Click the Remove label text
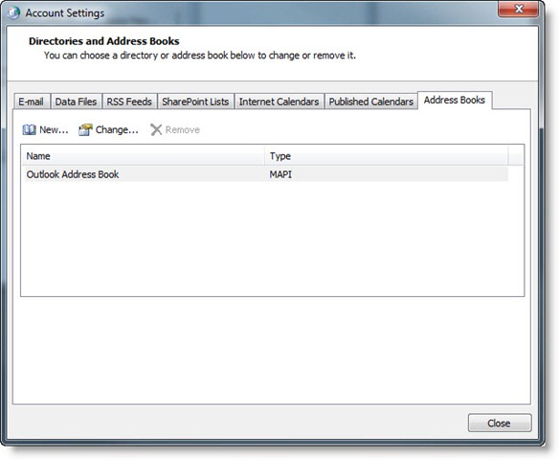This screenshot has width=559, height=460. click(183, 130)
